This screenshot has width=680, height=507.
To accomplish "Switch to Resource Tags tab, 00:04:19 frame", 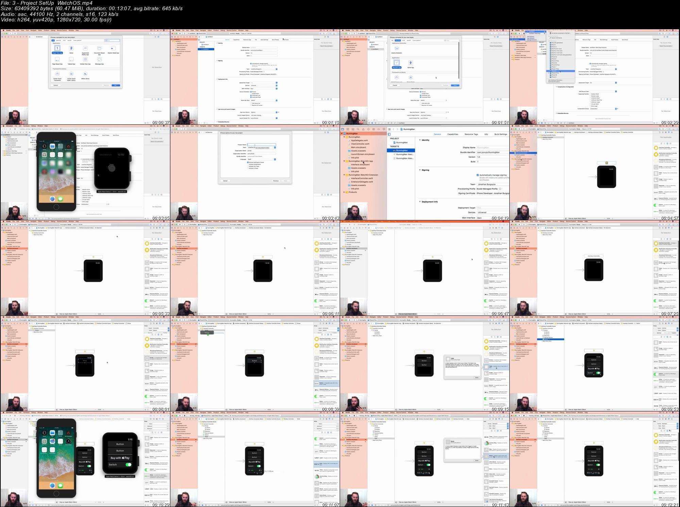I will tap(471, 134).
